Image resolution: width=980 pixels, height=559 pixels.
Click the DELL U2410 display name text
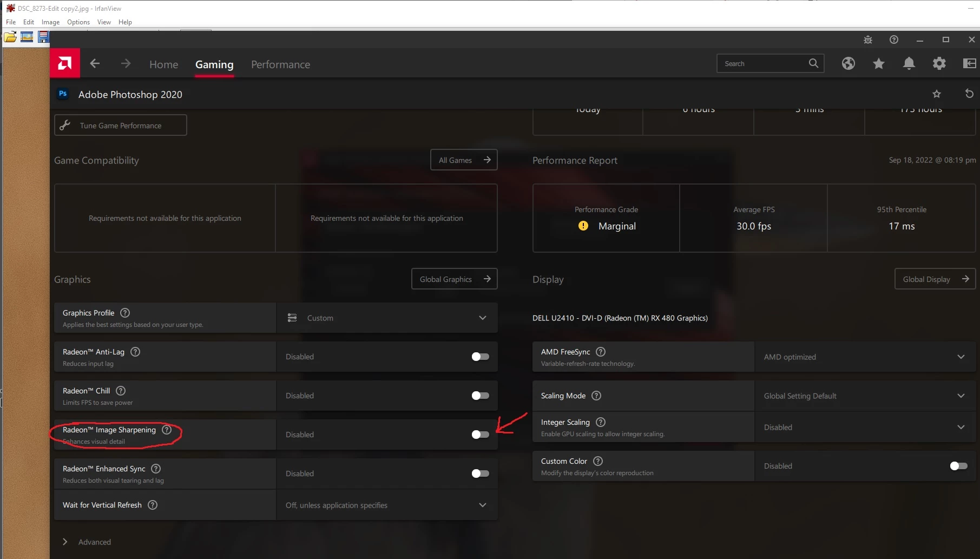[x=620, y=318]
